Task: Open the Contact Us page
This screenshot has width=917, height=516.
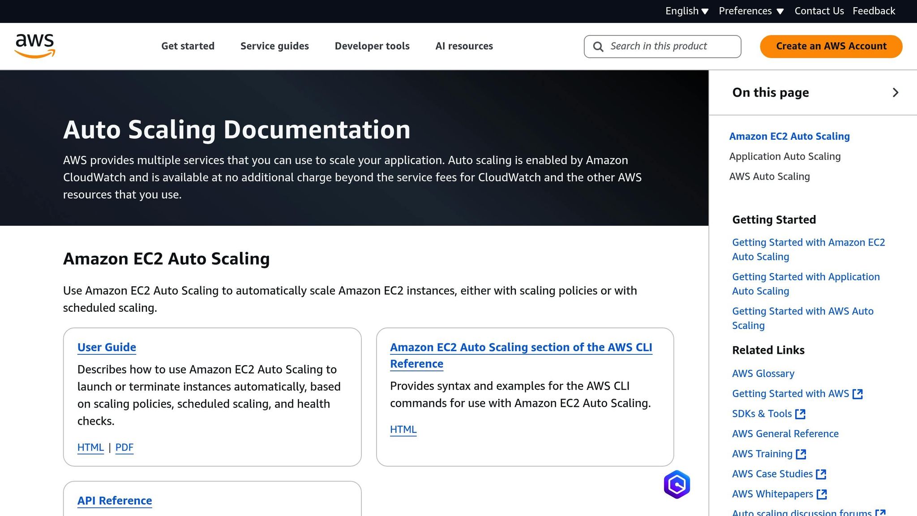Action: [x=819, y=11]
